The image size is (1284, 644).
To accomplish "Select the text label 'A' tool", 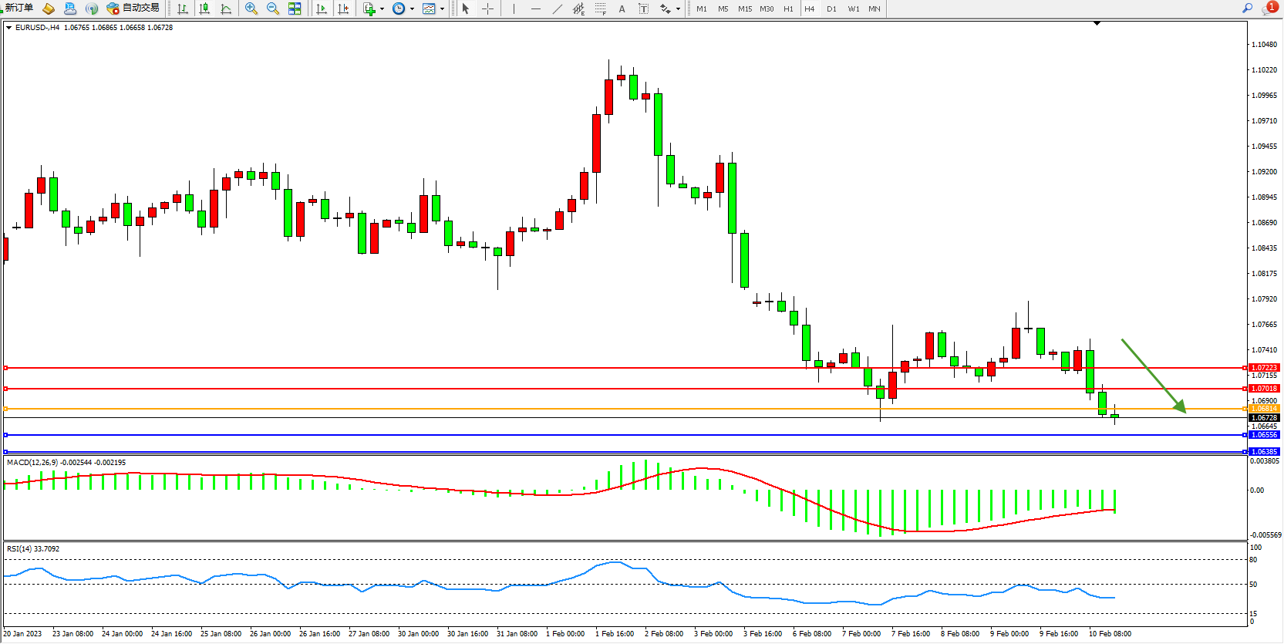I will click(622, 8).
